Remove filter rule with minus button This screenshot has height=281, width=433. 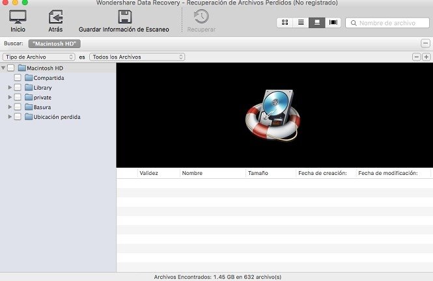(x=416, y=57)
